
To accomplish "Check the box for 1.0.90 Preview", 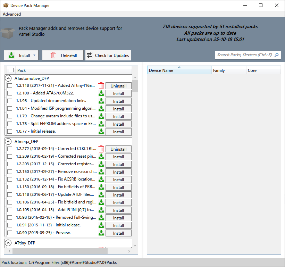I will [10, 233].
